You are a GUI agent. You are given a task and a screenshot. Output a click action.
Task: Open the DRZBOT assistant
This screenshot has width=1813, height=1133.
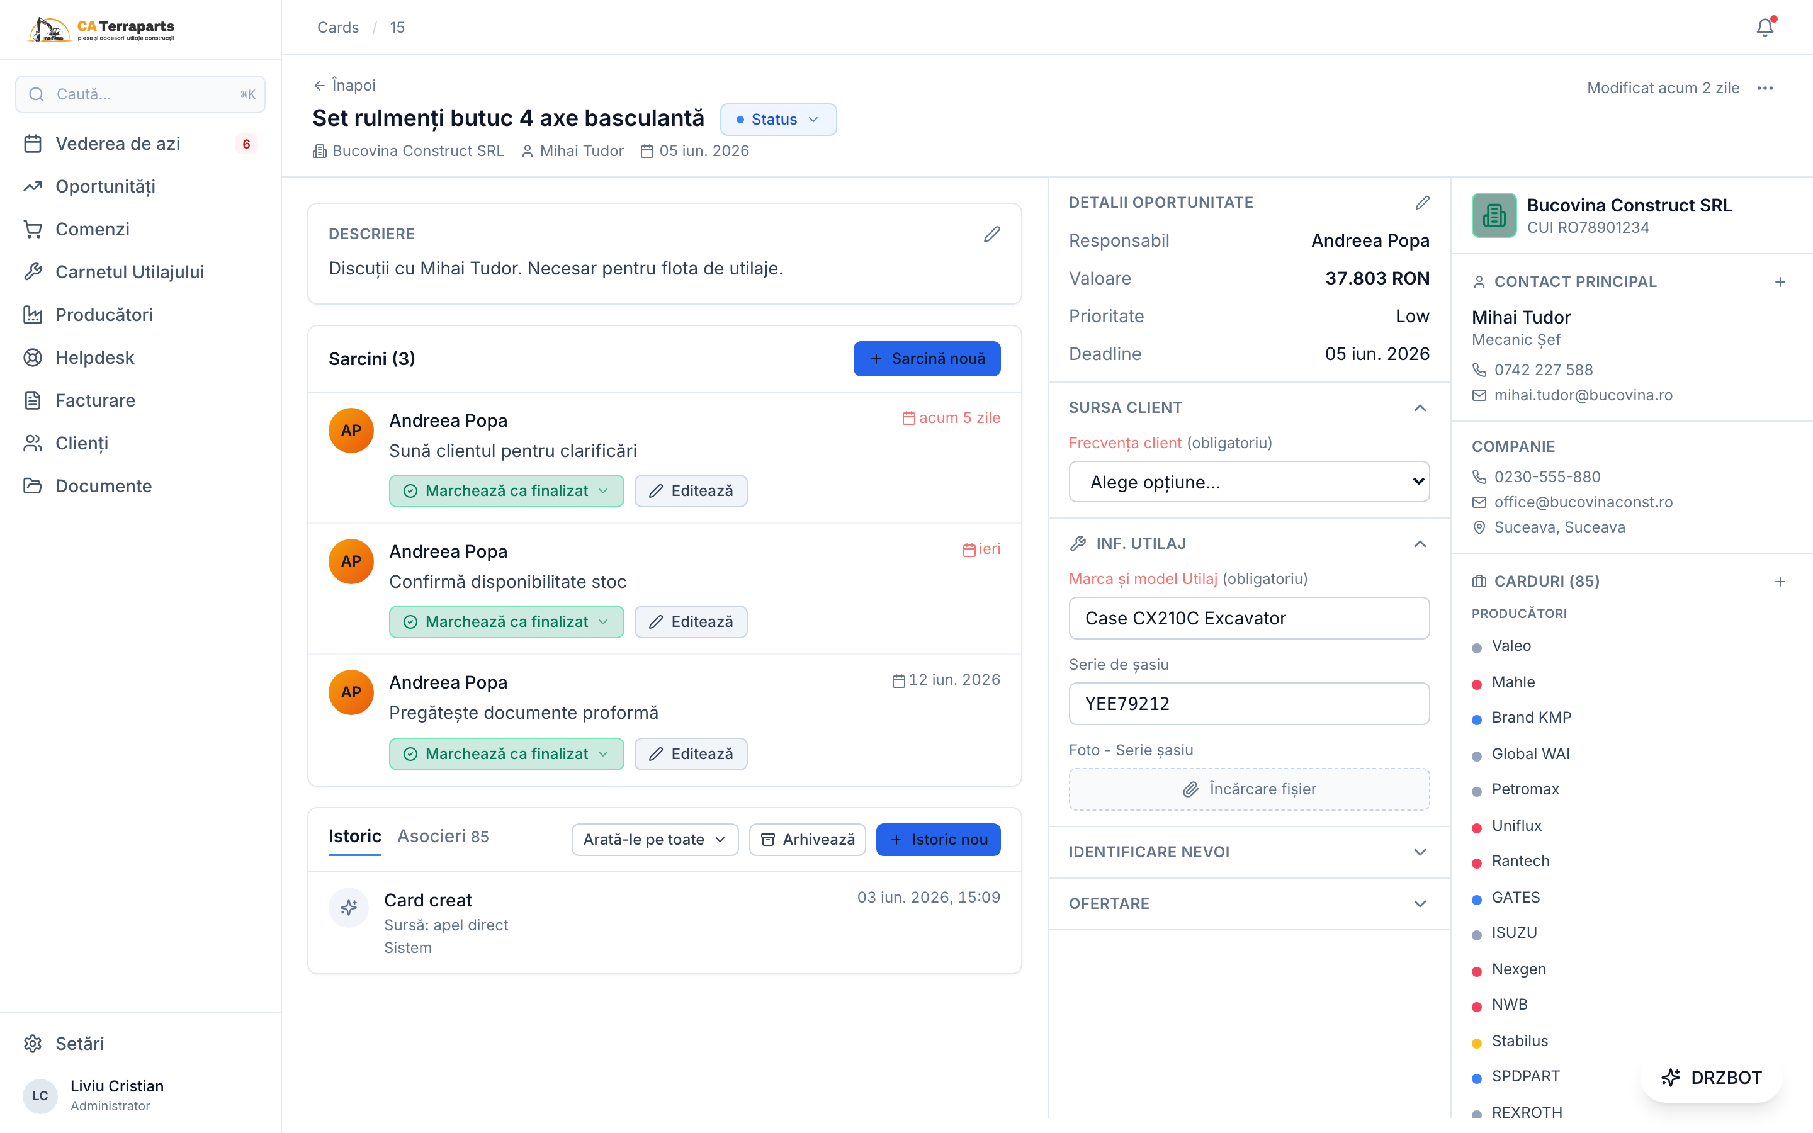point(1710,1078)
